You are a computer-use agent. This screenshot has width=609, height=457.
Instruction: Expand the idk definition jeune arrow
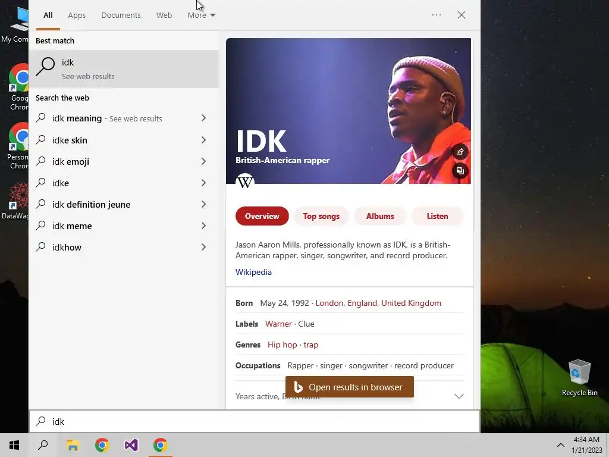point(203,204)
